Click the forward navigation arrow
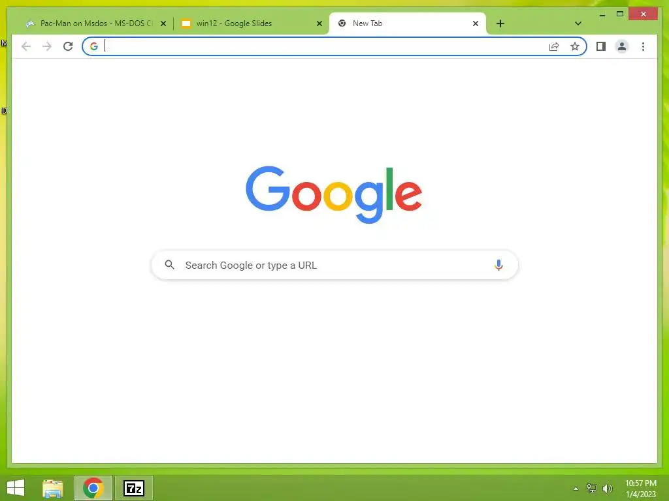 (47, 46)
